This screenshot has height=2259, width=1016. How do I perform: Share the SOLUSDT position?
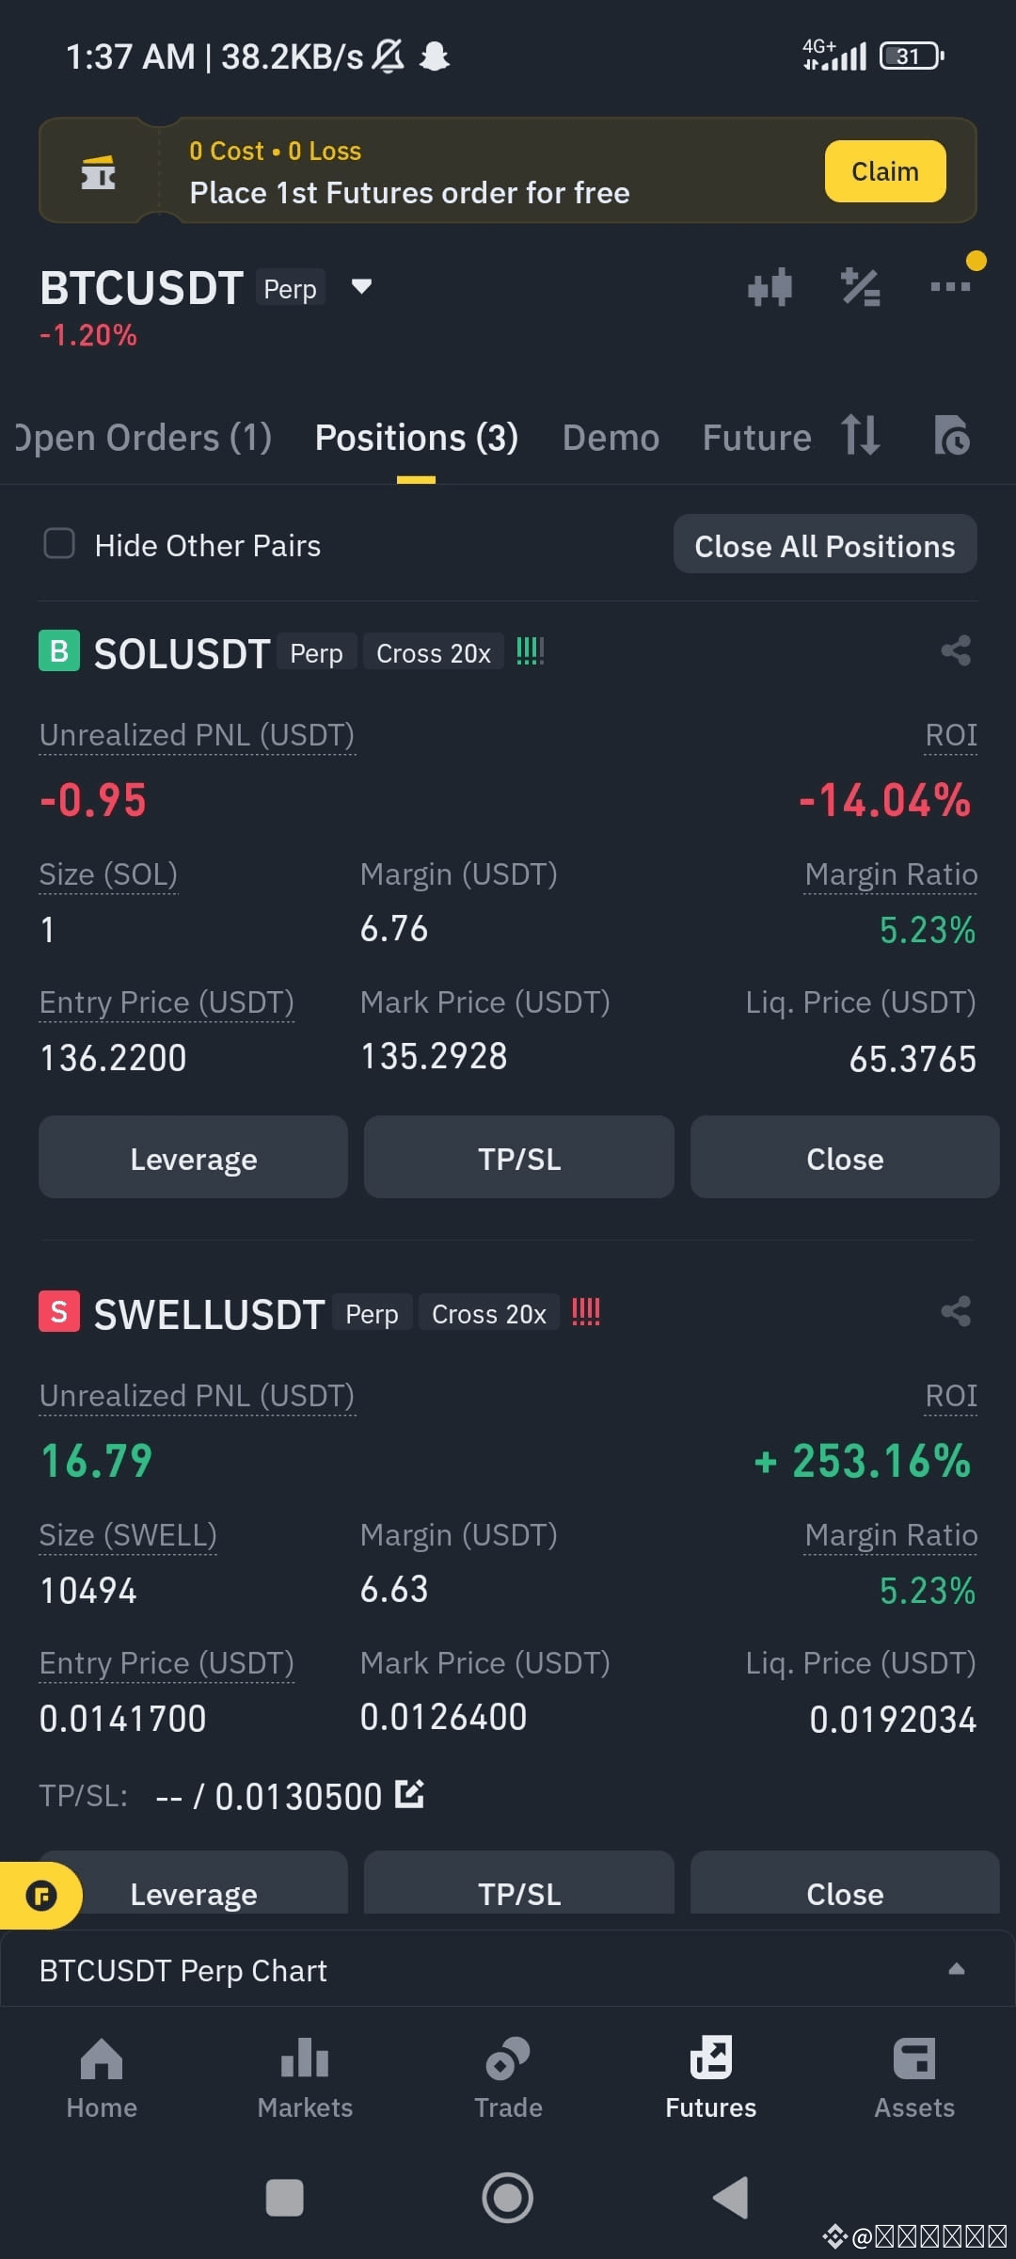coord(956,650)
